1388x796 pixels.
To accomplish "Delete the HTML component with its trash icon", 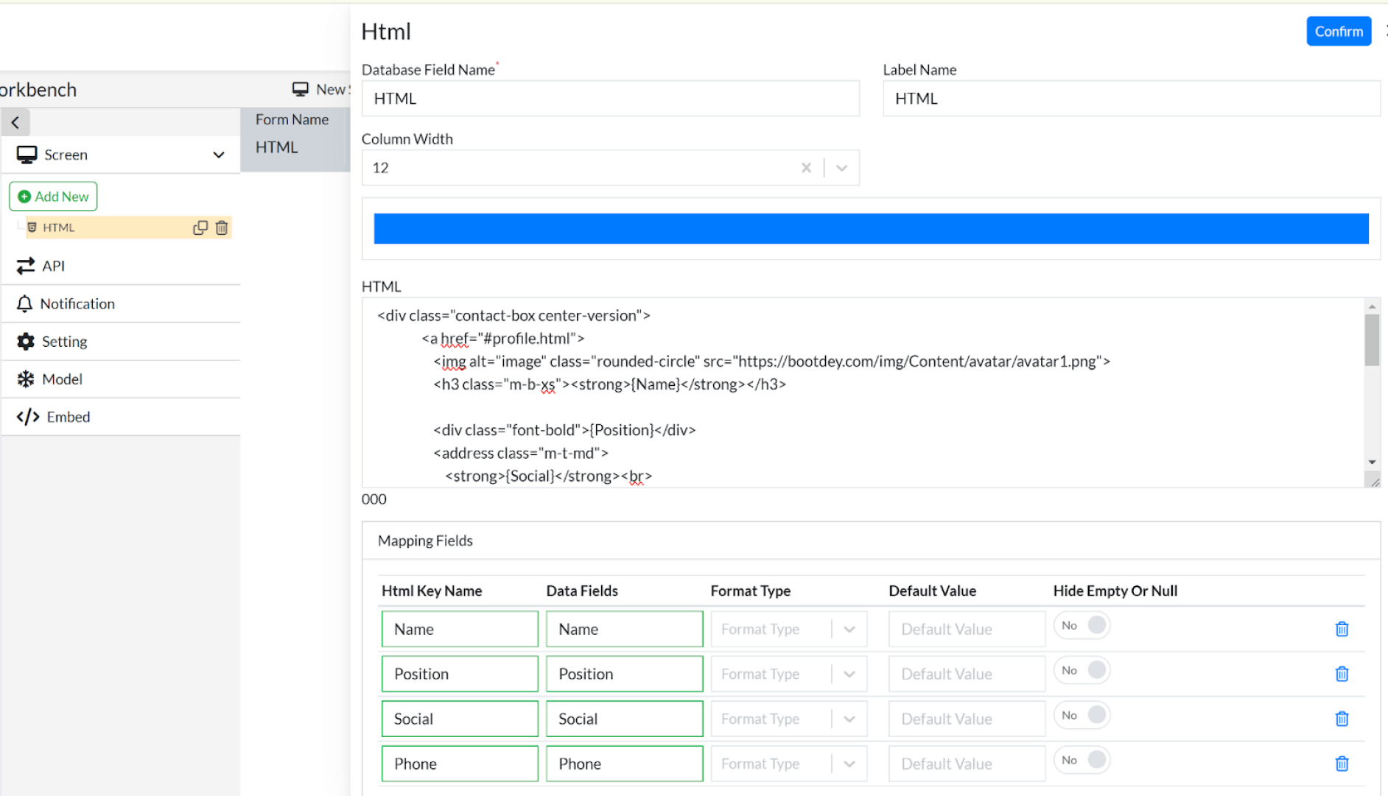I will [x=221, y=228].
